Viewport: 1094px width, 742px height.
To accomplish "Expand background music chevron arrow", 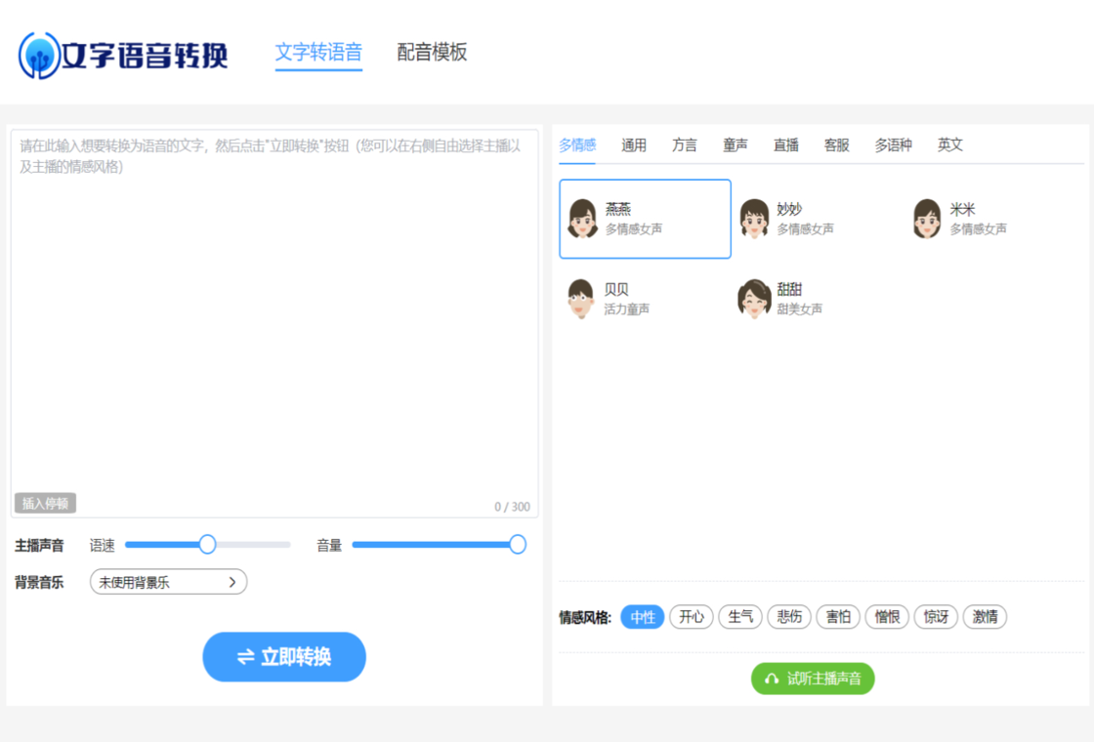I will click(x=232, y=582).
